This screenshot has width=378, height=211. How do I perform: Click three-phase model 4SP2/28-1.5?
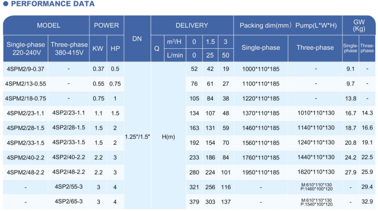pyautogui.click(x=69, y=127)
